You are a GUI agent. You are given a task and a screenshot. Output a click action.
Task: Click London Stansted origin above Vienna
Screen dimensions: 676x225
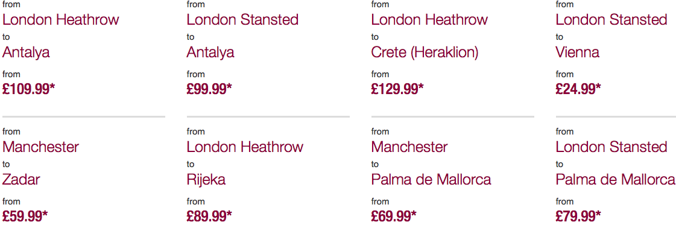coord(611,19)
